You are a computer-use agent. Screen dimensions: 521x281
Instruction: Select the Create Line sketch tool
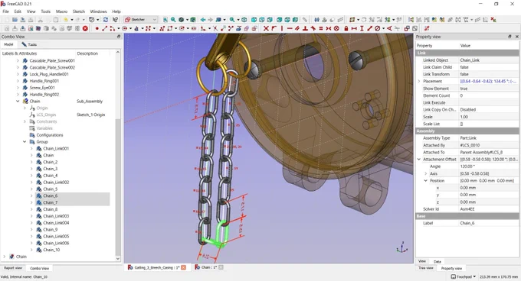pos(105,28)
